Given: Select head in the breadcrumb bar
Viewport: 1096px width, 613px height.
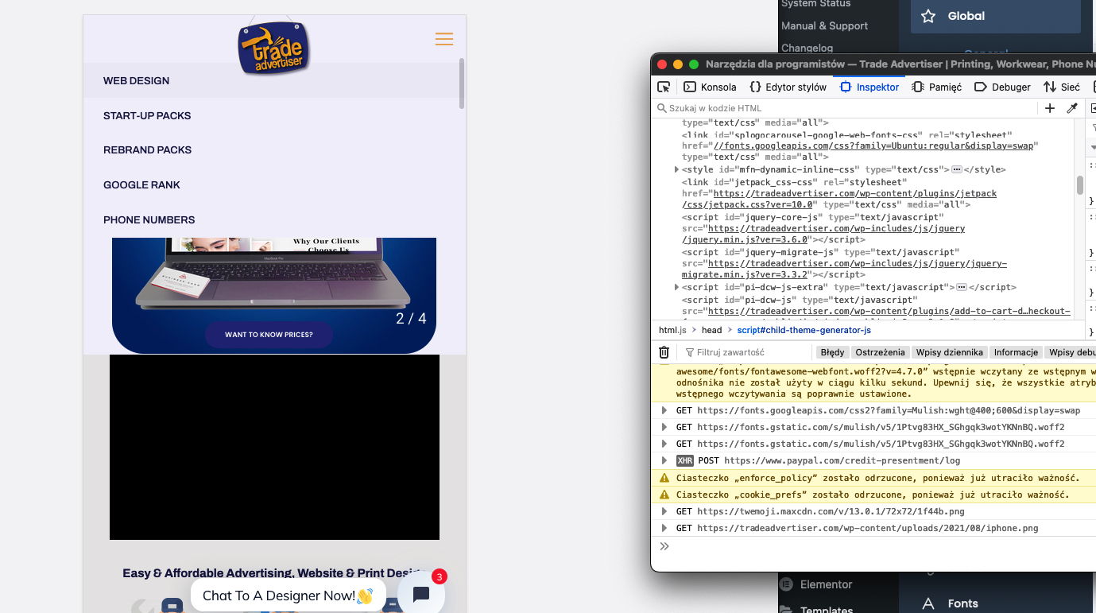Looking at the screenshot, I should tap(711, 330).
